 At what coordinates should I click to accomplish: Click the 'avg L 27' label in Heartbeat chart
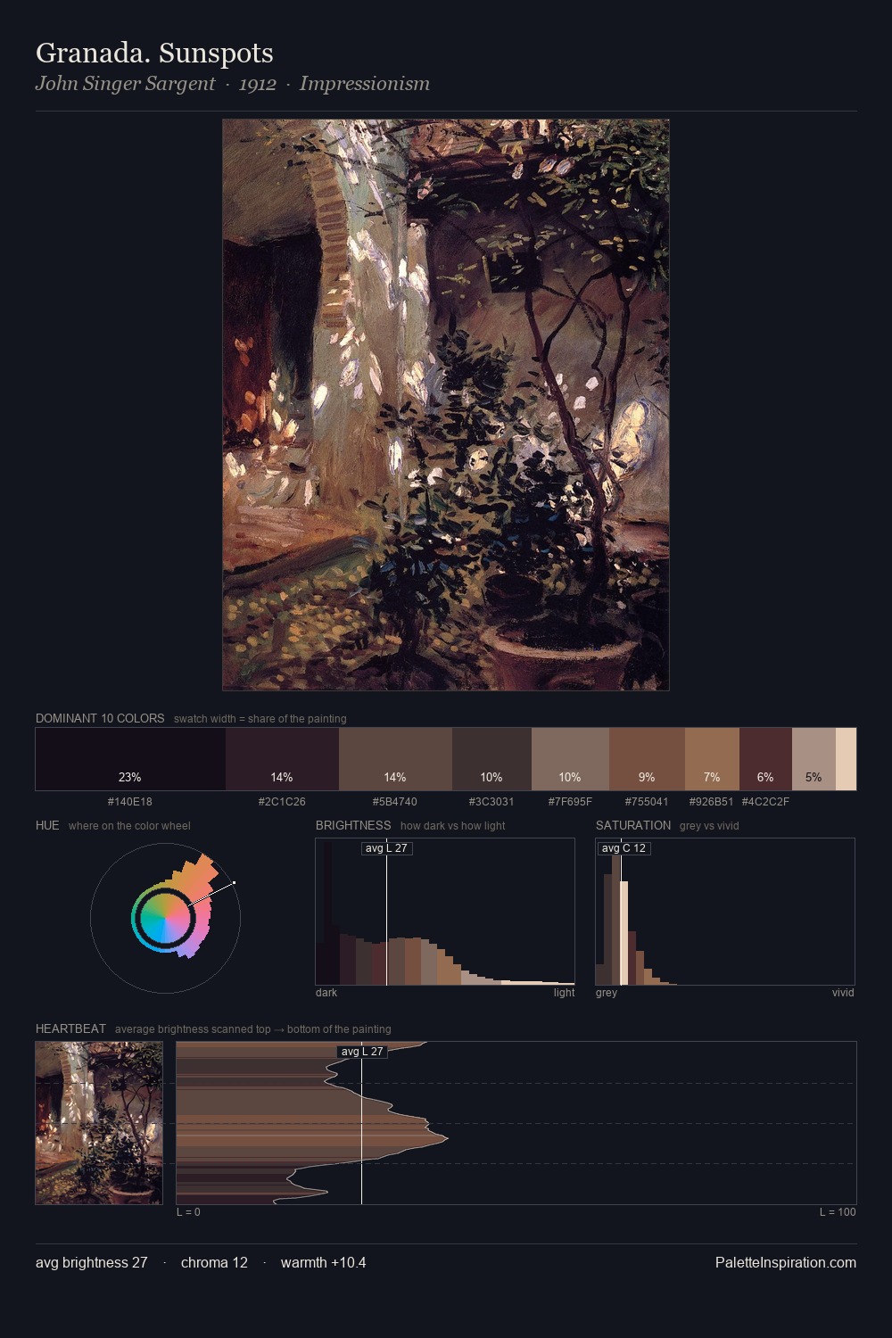click(362, 1052)
